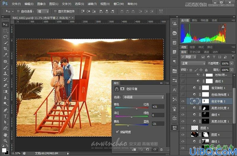Click the align left edges button
Screen dimensions: 237x156
[101, 11]
